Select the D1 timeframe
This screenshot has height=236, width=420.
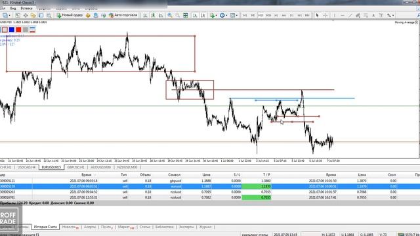(x=291, y=15)
